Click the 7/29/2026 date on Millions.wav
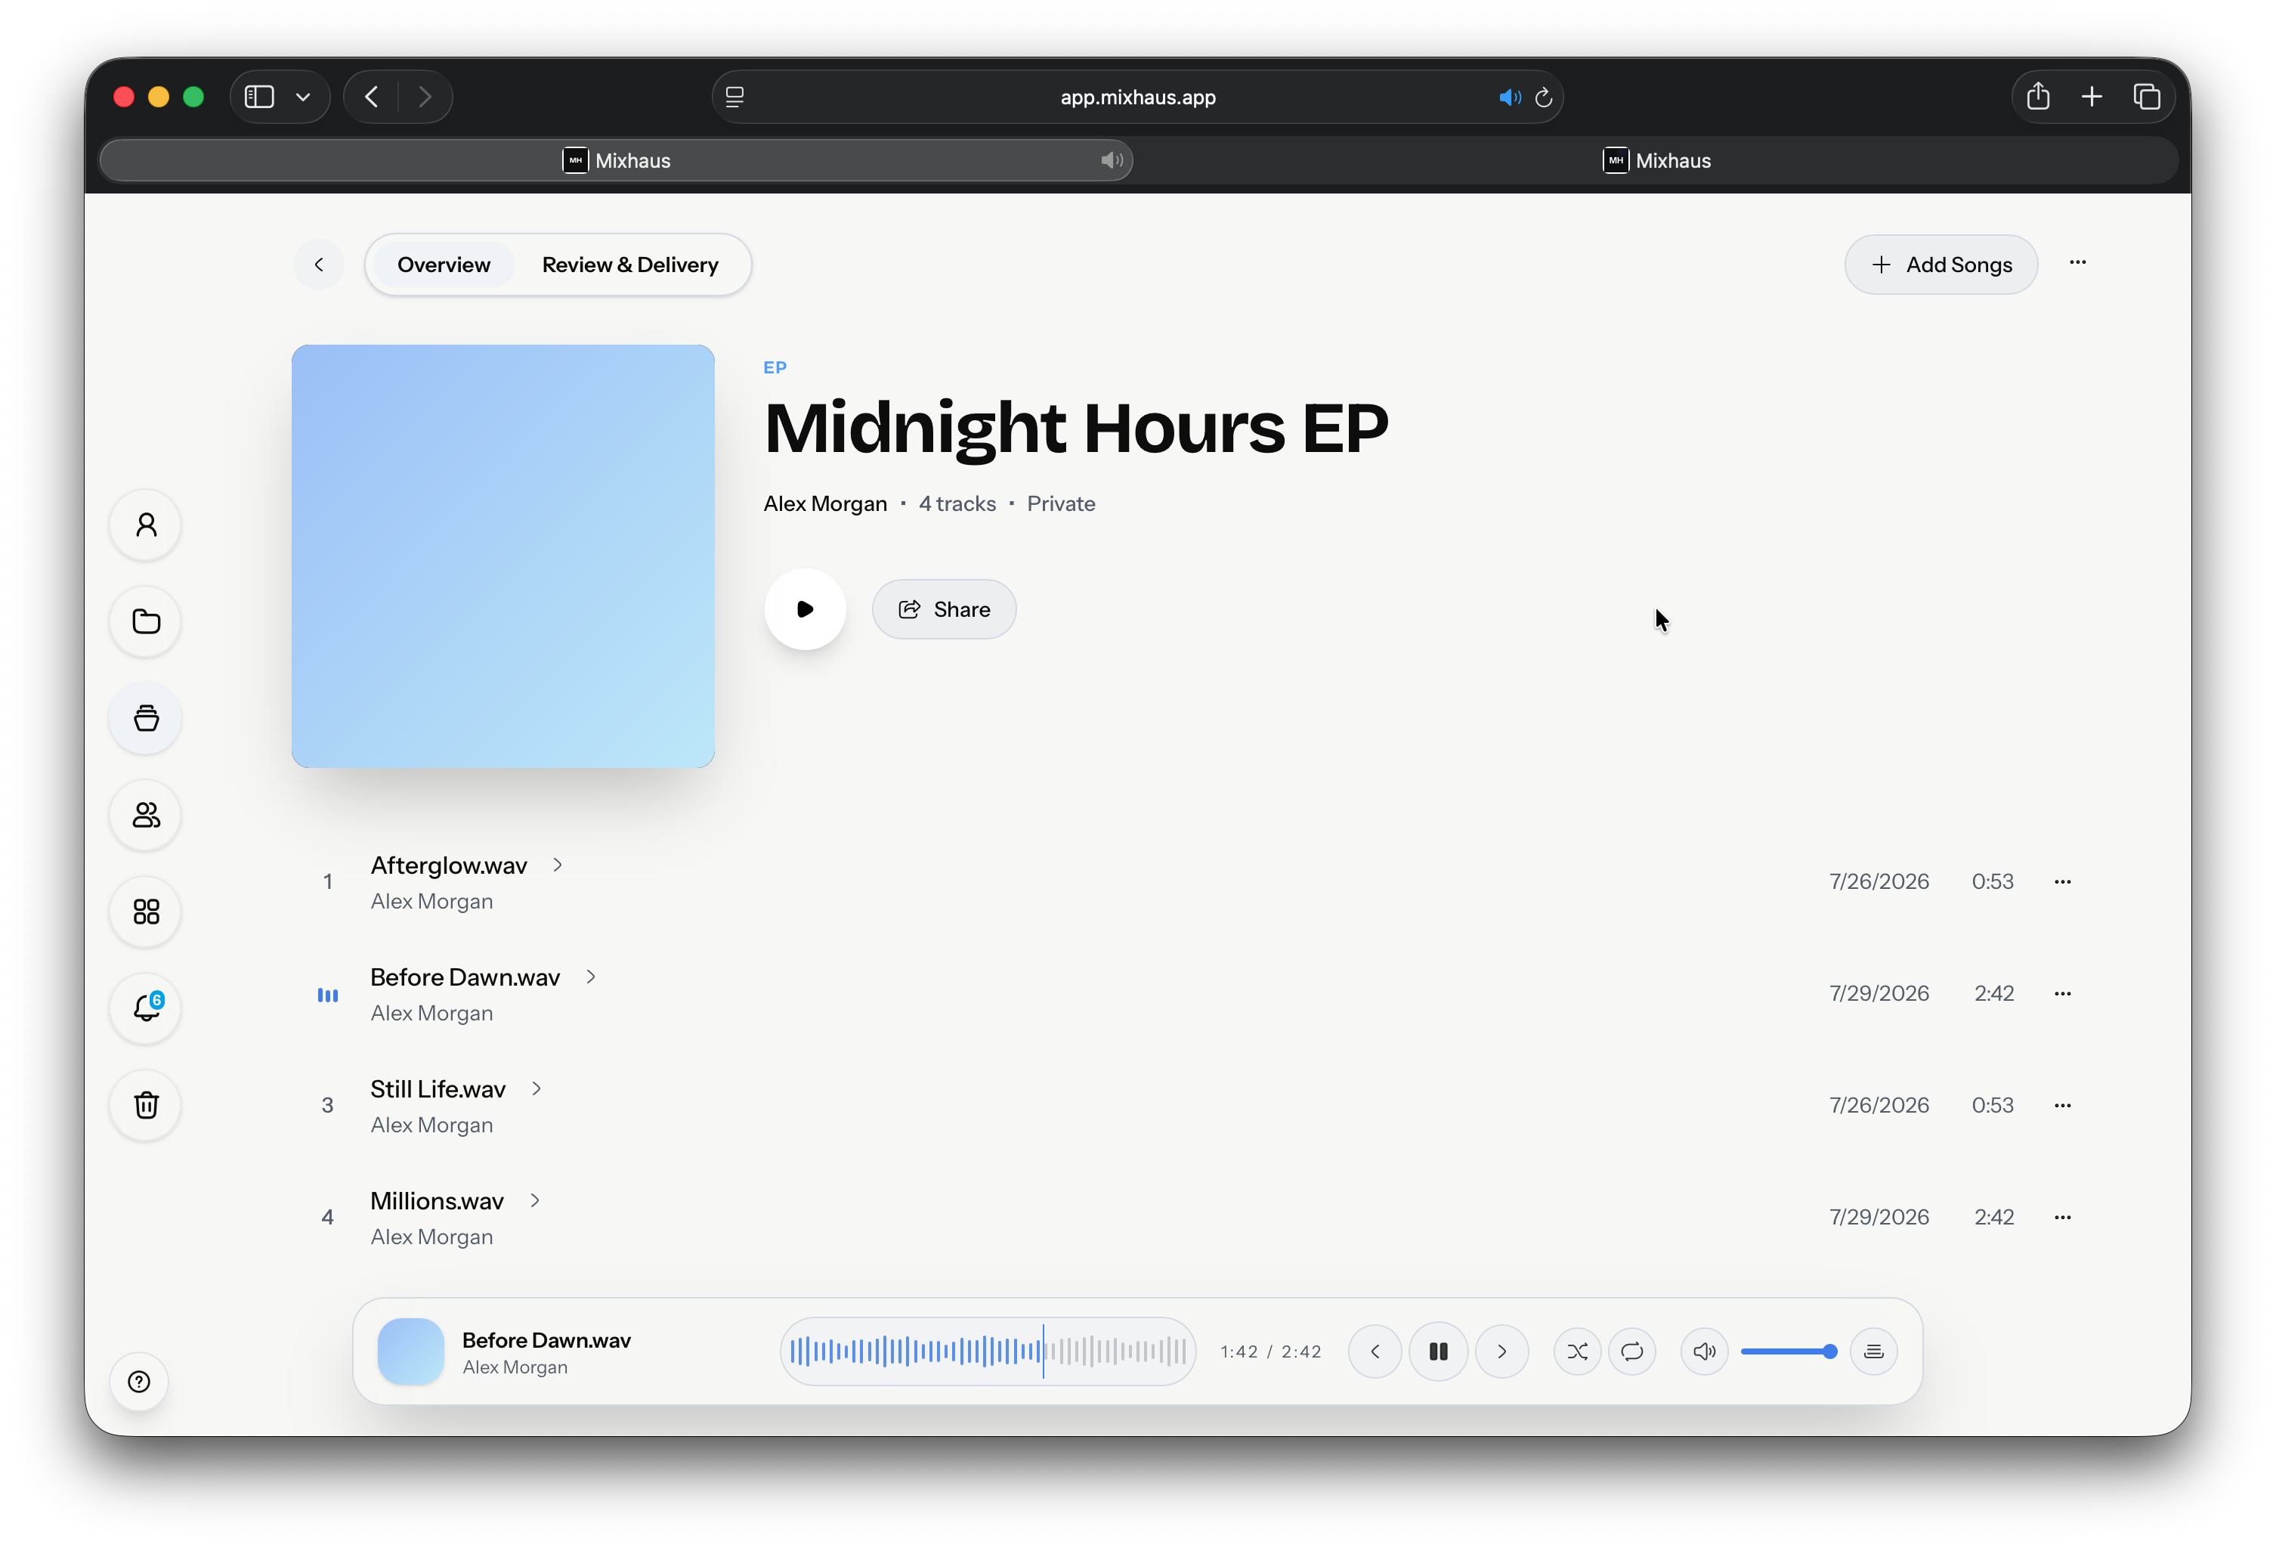The width and height of the screenshot is (2276, 1548). point(1879,1217)
